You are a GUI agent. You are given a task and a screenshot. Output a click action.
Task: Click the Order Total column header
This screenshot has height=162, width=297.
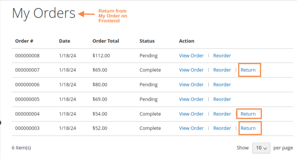point(106,41)
